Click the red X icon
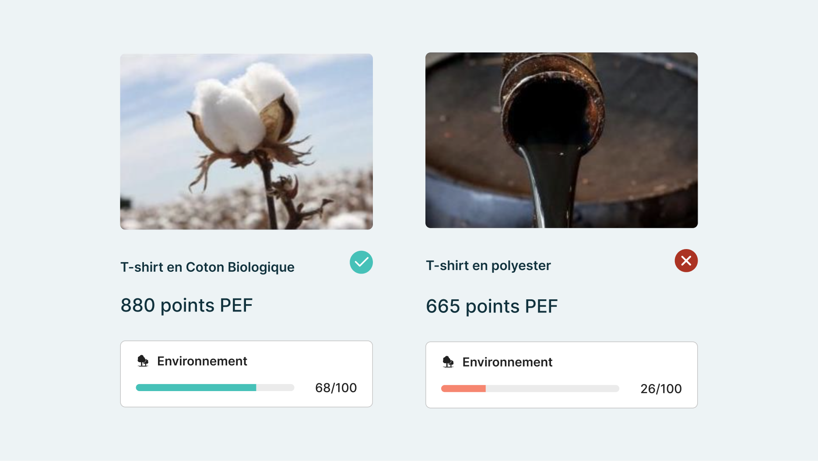 coord(686,261)
